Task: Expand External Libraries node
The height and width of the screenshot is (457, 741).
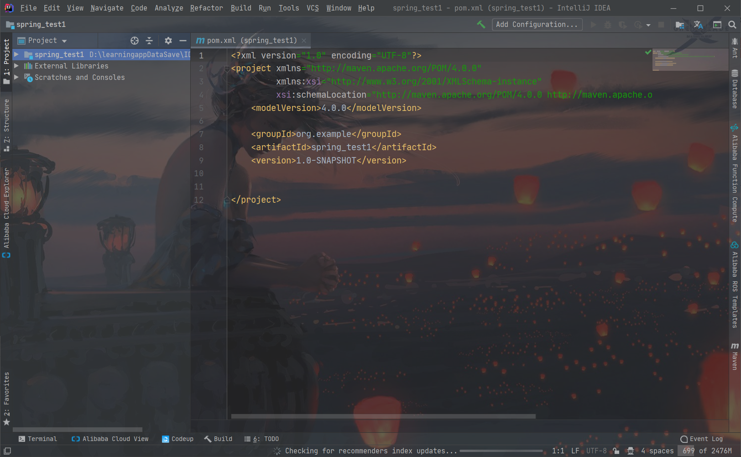Action: coord(16,66)
